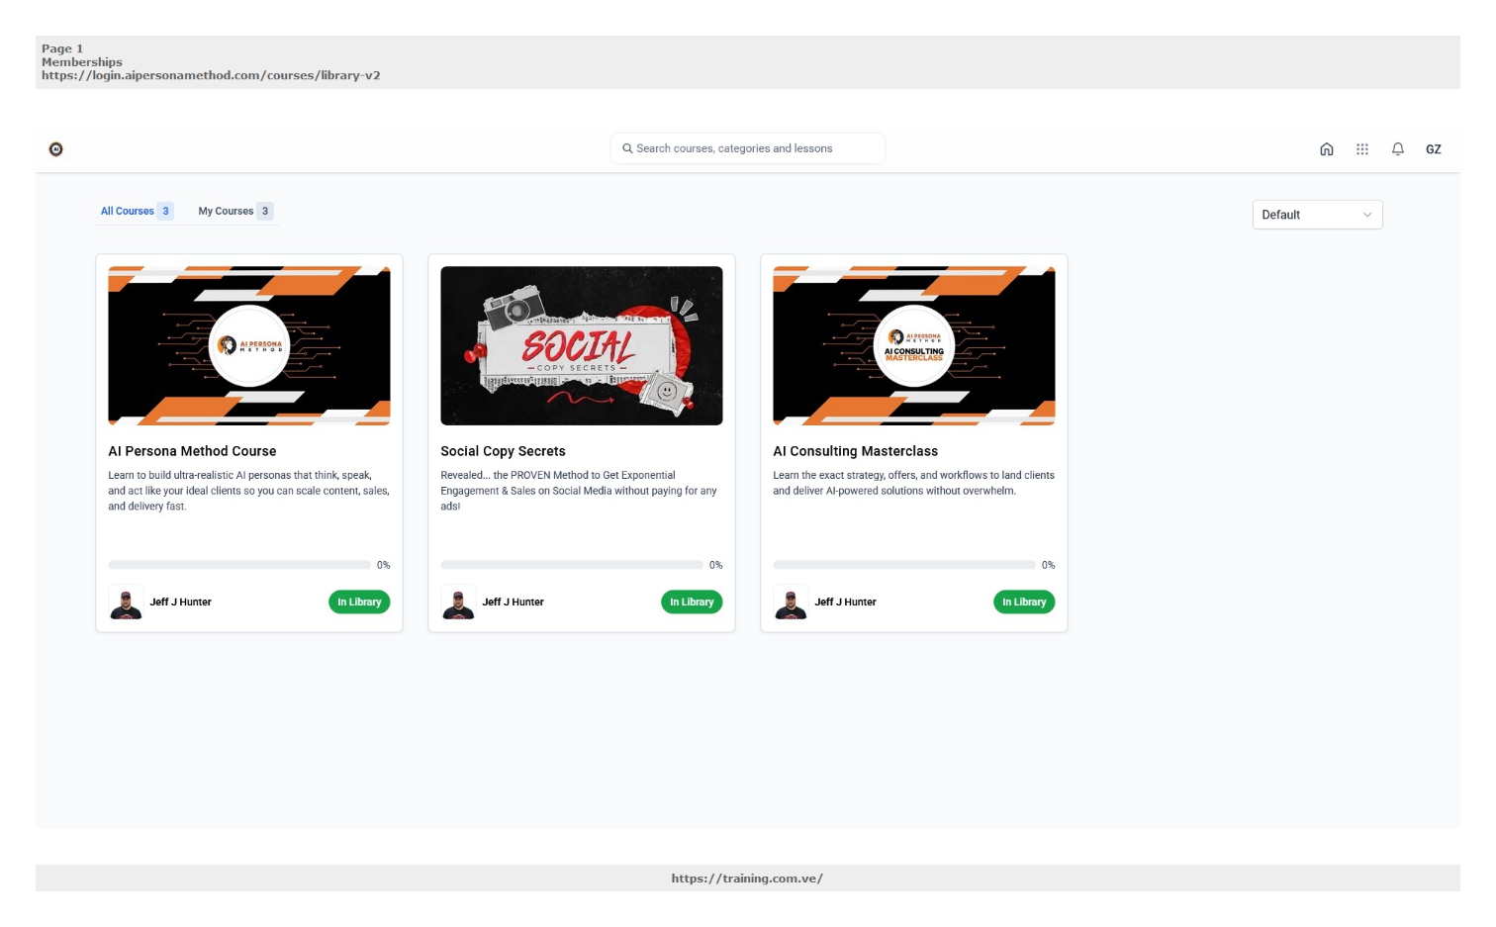Click the site logo icon at top left
Image resolution: width=1496 pixels, height=927 pixels.
click(x=56, y=149)
